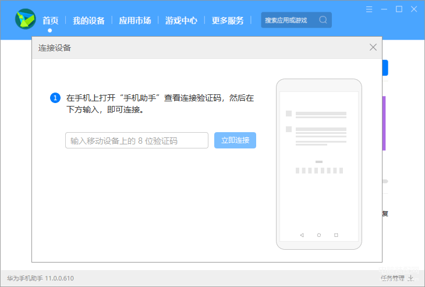This screenshot has width=425, height=287.
Task: Click the phone's home circle button
Action: pyautogui.click(x=319, y=235)
